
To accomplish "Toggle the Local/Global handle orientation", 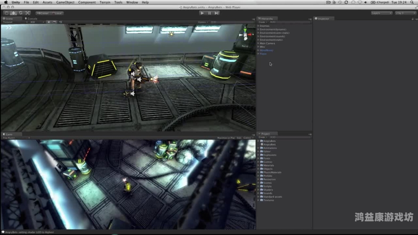I will pos(56,13).
